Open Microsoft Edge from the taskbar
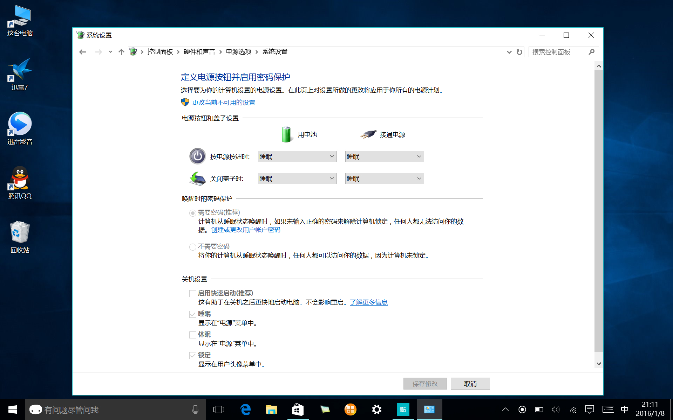 pyautogui.click(x=245, y=409)
